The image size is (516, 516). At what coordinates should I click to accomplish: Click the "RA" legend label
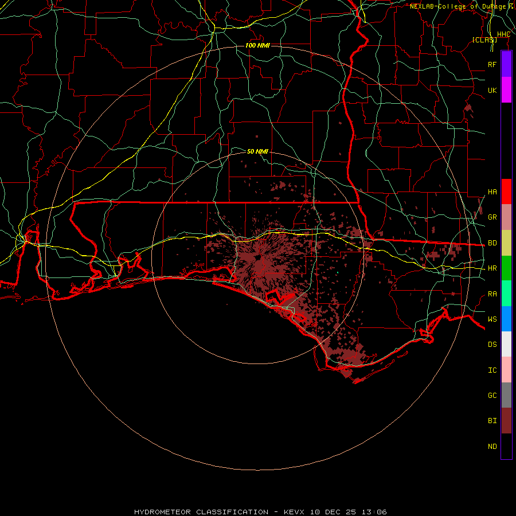tap(492, 294)
